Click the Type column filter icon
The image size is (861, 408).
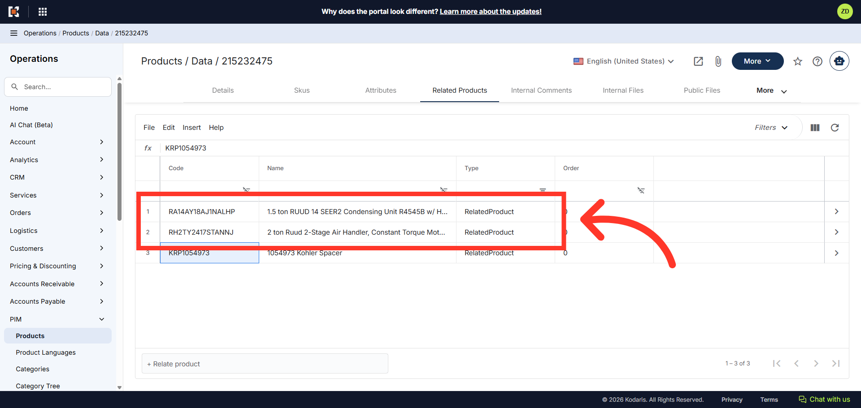point(543,190)
